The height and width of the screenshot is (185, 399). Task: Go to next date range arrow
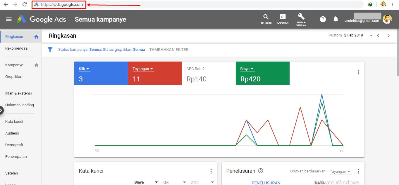click(x=388, y=36)
